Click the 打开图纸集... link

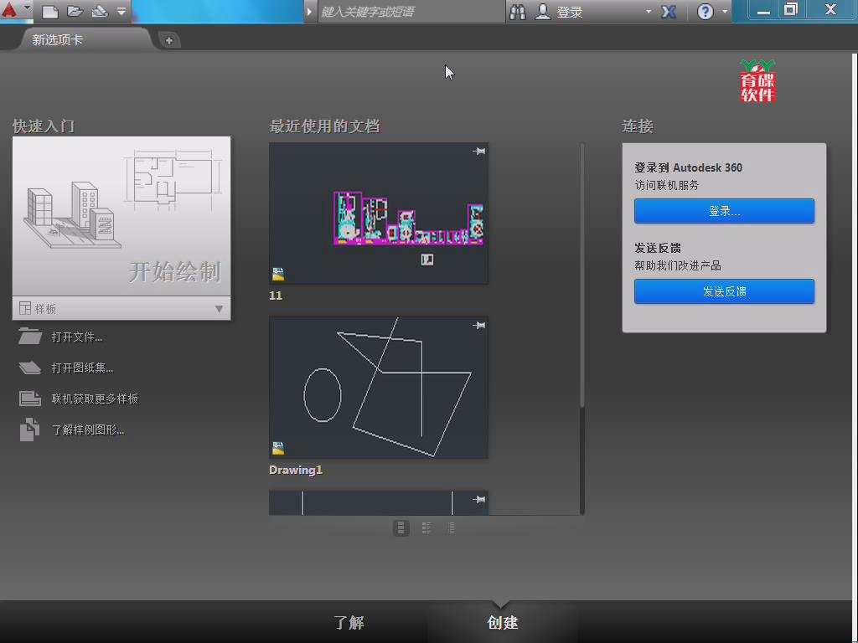coord(83,368)
